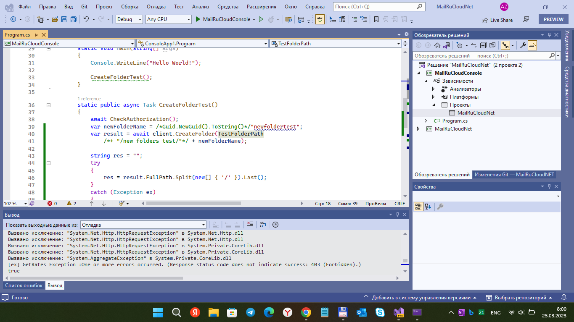Pin the Program.cs tab
The width and height of the screenshot is (574, 322).
(37, 35)
